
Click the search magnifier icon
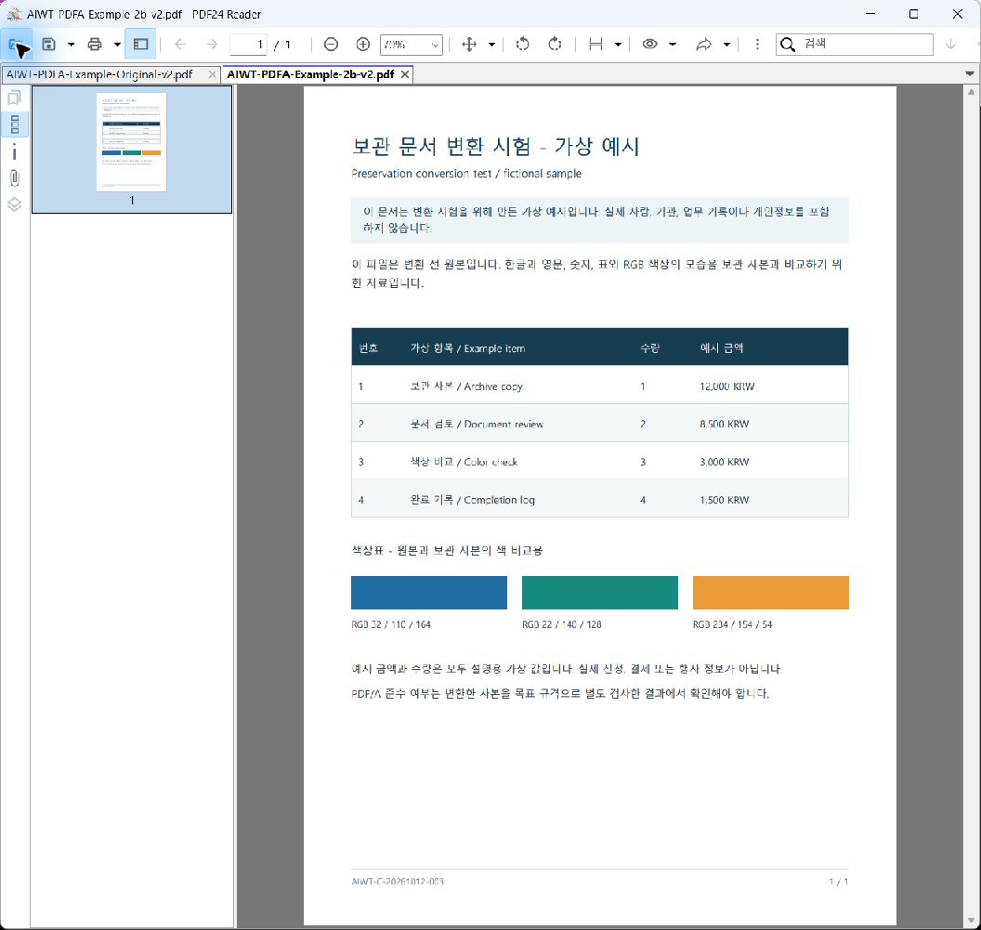click(788, 45)
